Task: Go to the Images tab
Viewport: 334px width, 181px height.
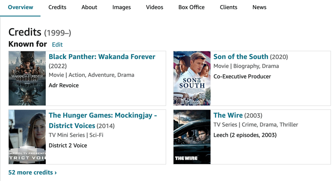Action: click(121, 7)
